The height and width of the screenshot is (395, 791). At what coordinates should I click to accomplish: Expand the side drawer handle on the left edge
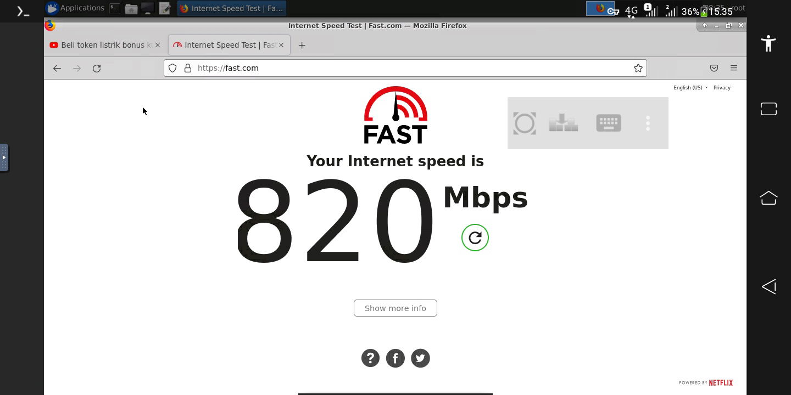click(4, 157)
